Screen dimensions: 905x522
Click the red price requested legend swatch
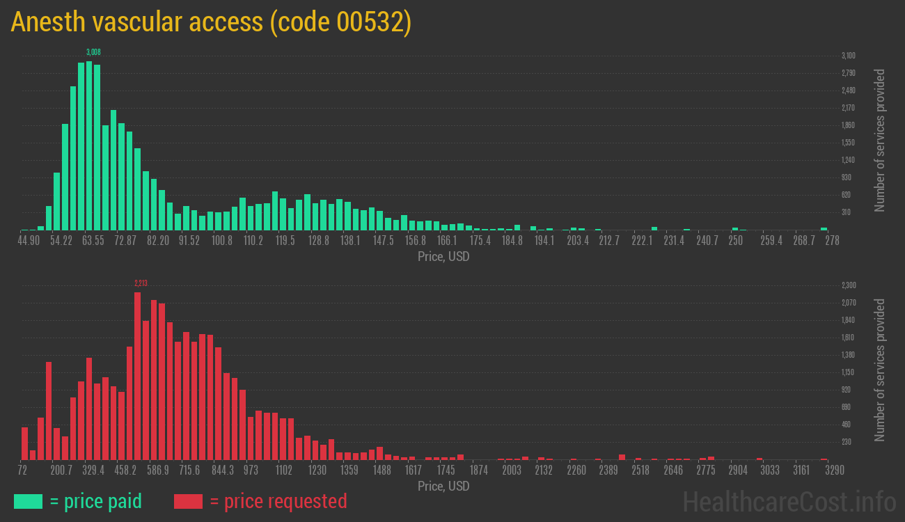point(188,501)
